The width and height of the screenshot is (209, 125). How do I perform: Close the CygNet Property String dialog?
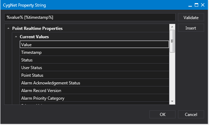(x=203, y=5)
